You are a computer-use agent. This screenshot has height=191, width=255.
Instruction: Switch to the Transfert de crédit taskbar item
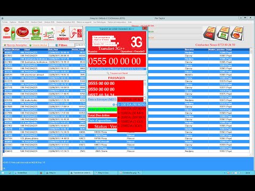(x=81, y=173)
